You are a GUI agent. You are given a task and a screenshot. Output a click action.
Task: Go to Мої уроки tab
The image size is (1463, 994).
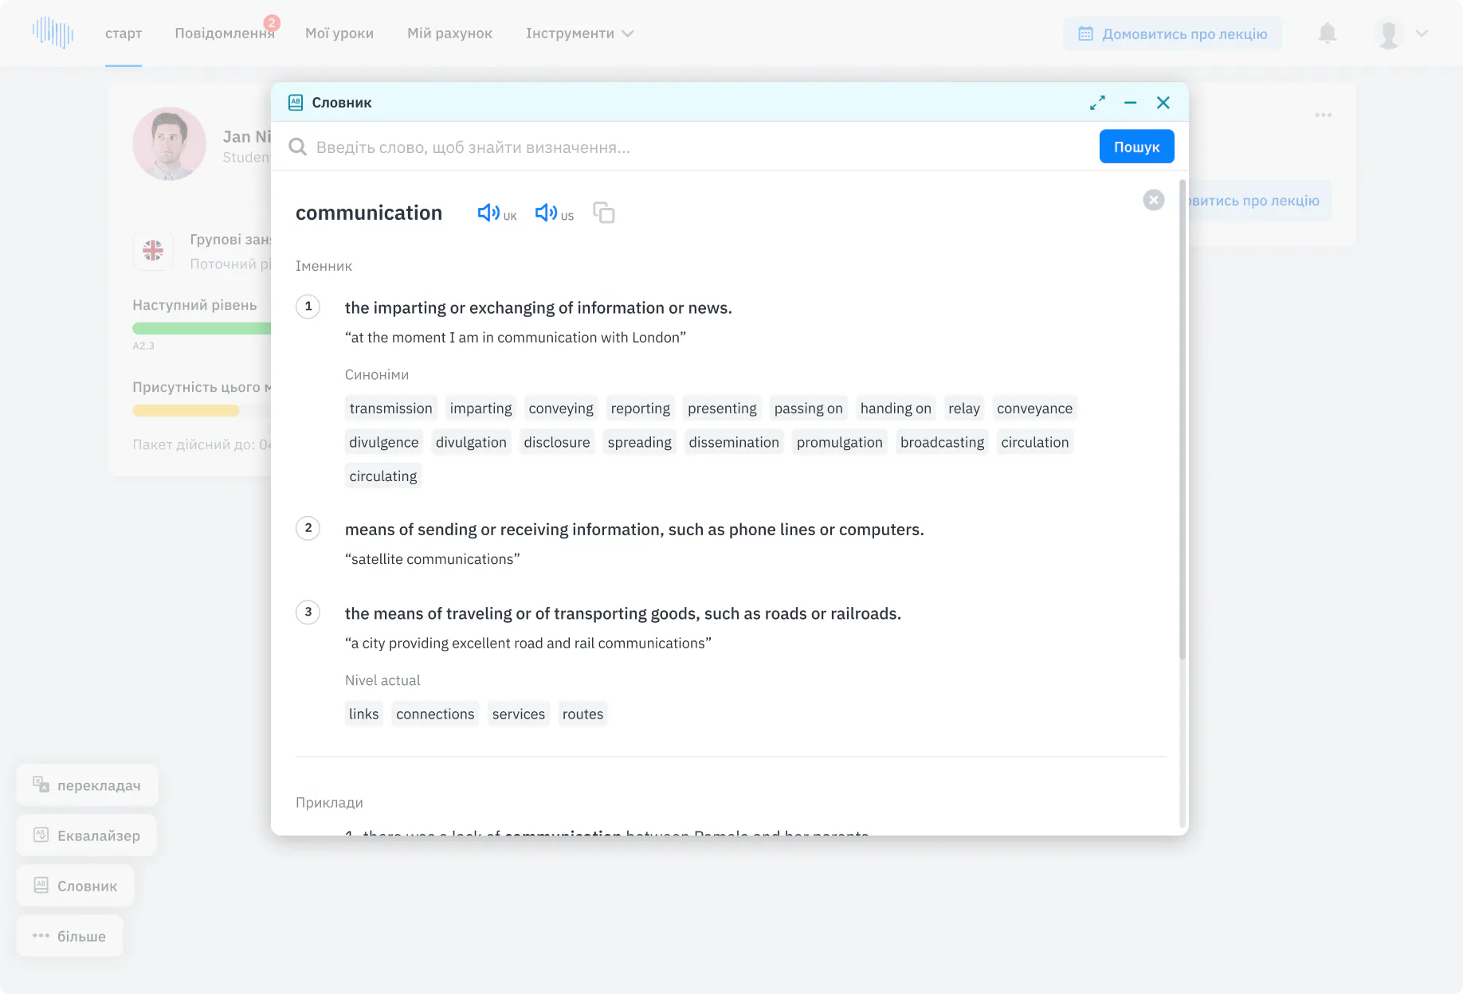pos(339,33)
